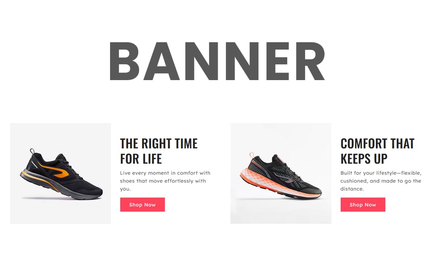Open the black and orange sneaker image
Image resolution: width=435 pixels, height=270 pixels.
coord(60,173)
